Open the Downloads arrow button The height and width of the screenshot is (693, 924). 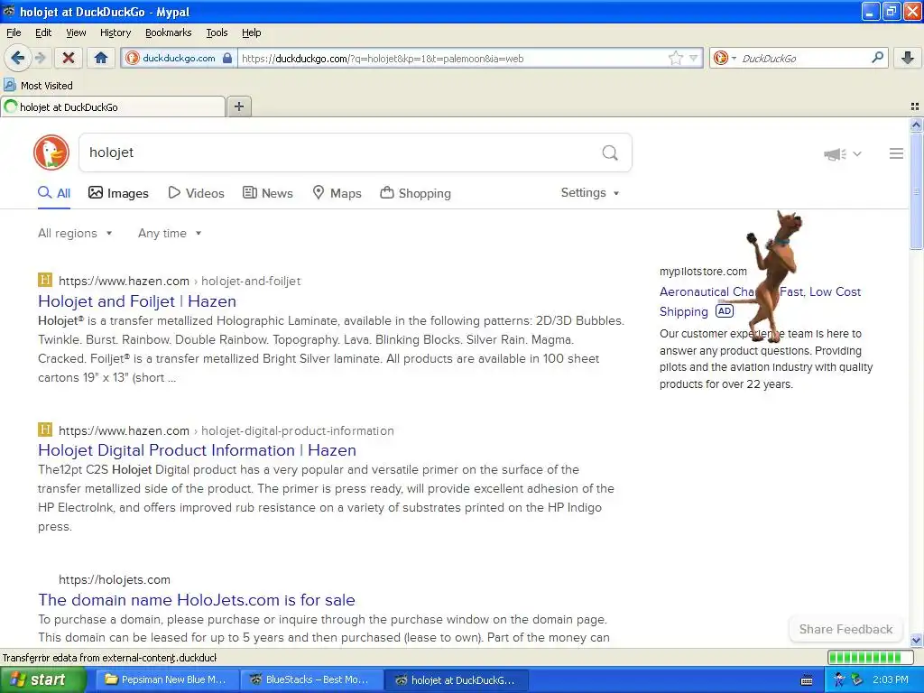(908, 58)
